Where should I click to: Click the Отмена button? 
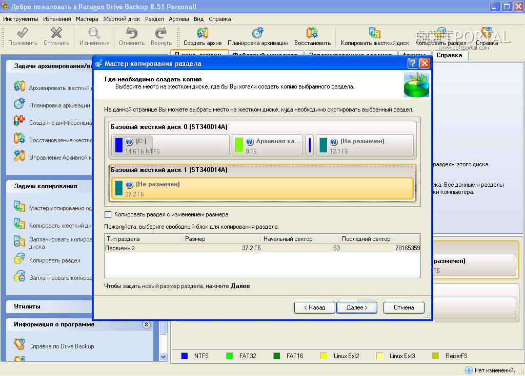click(403, 307)
